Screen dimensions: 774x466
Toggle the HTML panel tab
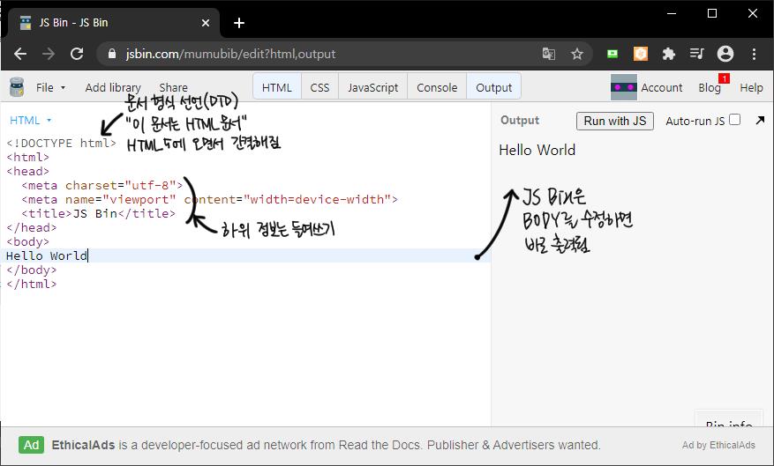[x=277, y=87]
